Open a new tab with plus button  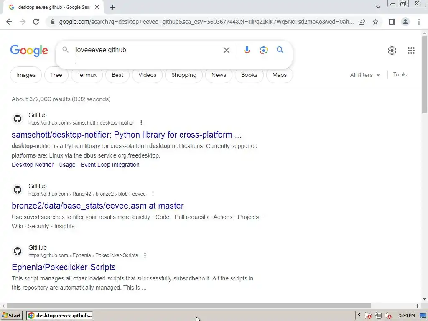click(x=113, y=7)
